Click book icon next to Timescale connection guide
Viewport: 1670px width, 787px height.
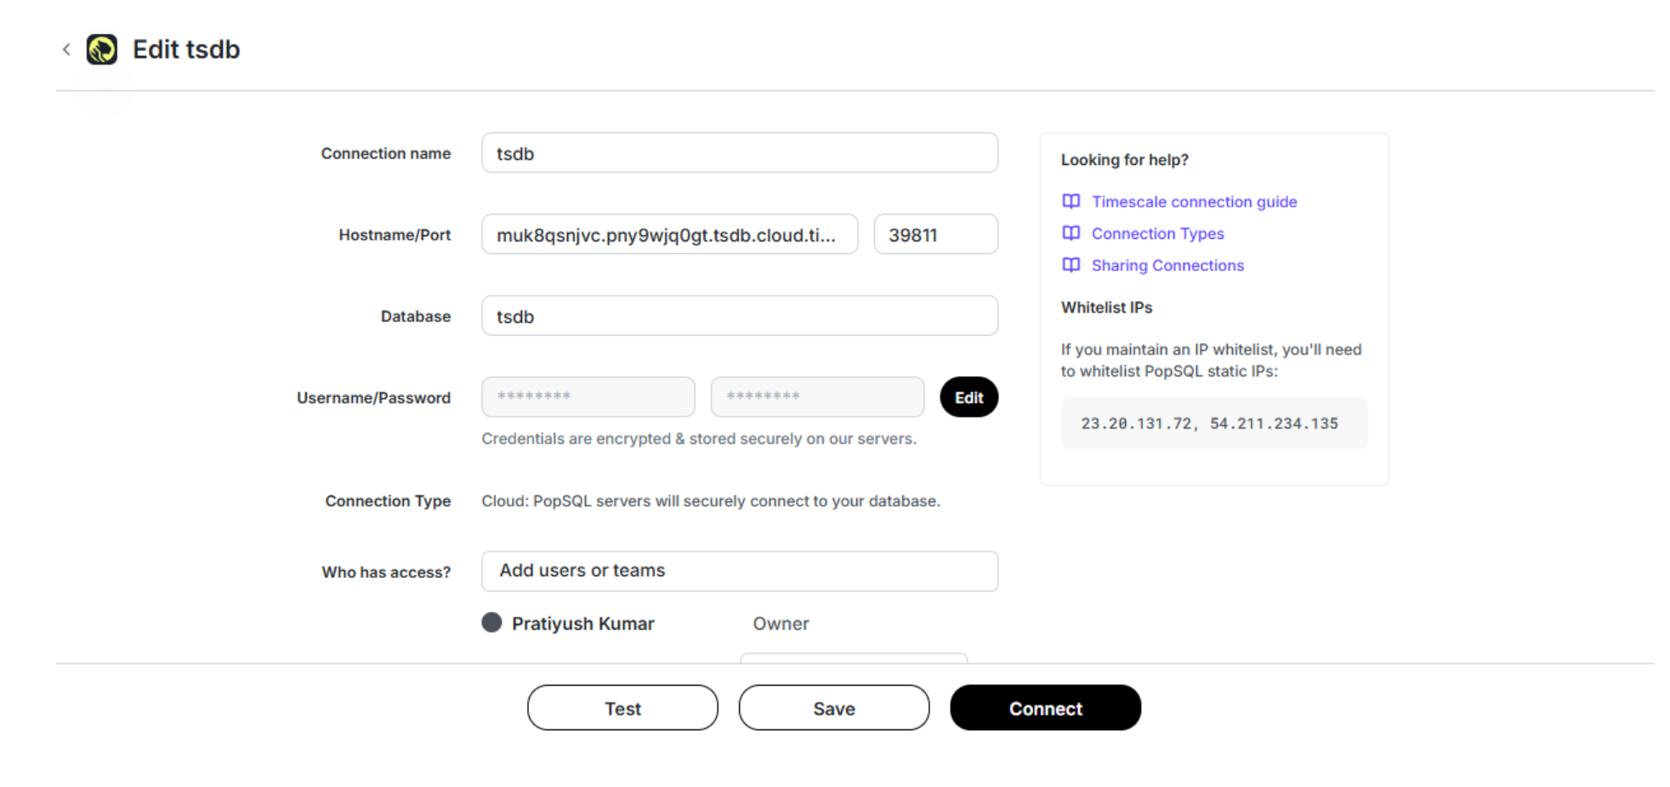click(x=1071, y=201)
